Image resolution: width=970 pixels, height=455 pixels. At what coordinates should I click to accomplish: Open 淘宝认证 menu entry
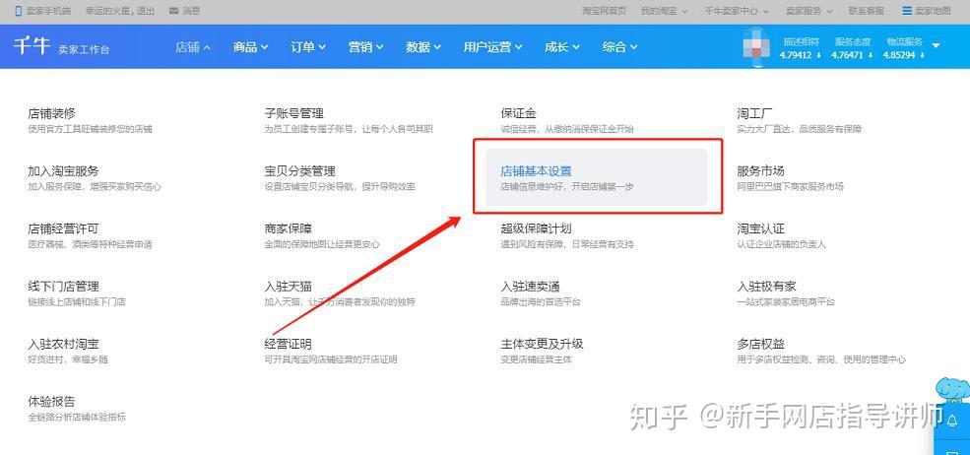[781, 235]
